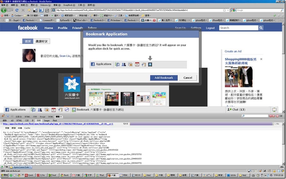Screen dimensions: 286x179
Task: Show request Cache tab
Action: (x=27, y=128)
